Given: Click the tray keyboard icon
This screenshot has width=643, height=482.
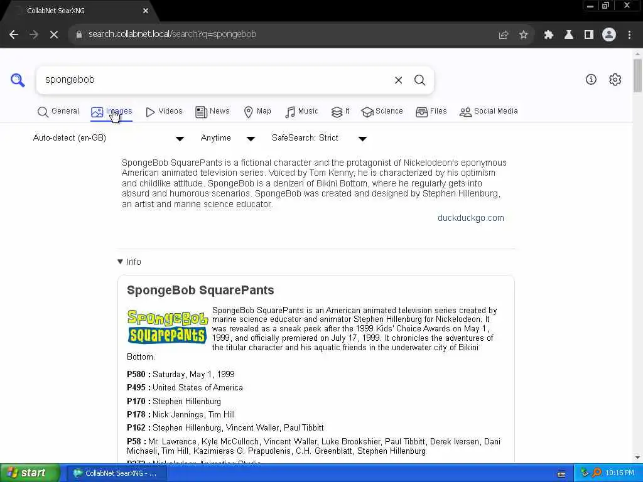Looking at the screenshot, I should (561, 474).
